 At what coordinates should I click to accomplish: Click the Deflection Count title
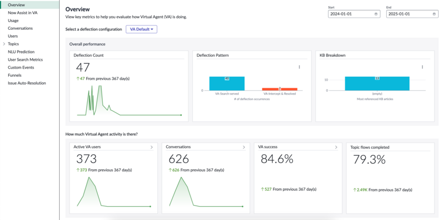pyautogui.click(x=88, y=55)
